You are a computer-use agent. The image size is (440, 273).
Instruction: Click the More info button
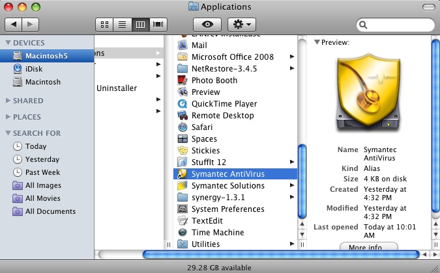pos(369,246)
